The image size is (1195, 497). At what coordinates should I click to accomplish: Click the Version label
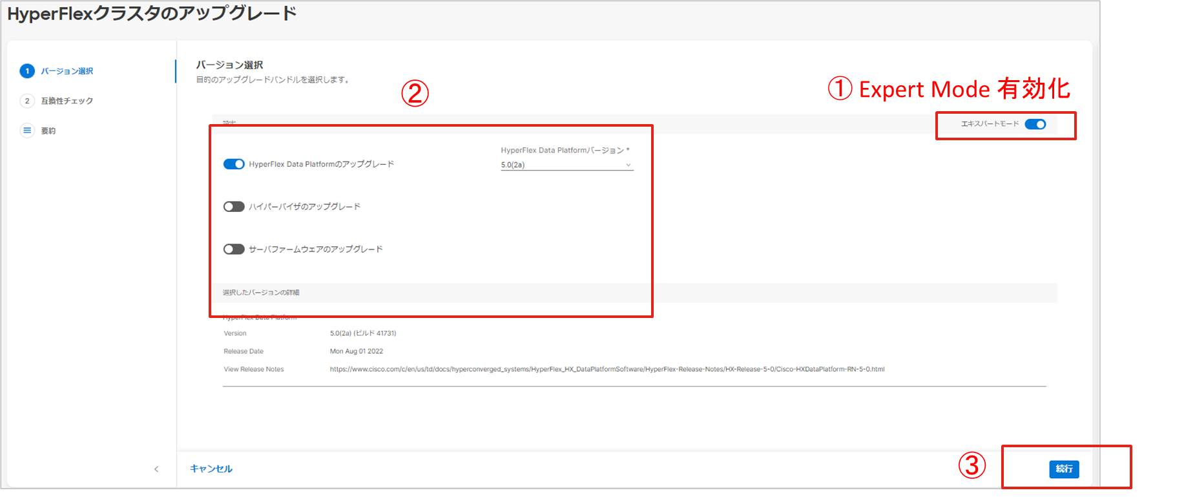(x=235, y=333)
